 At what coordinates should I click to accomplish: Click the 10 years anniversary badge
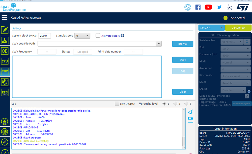(188, 7)
